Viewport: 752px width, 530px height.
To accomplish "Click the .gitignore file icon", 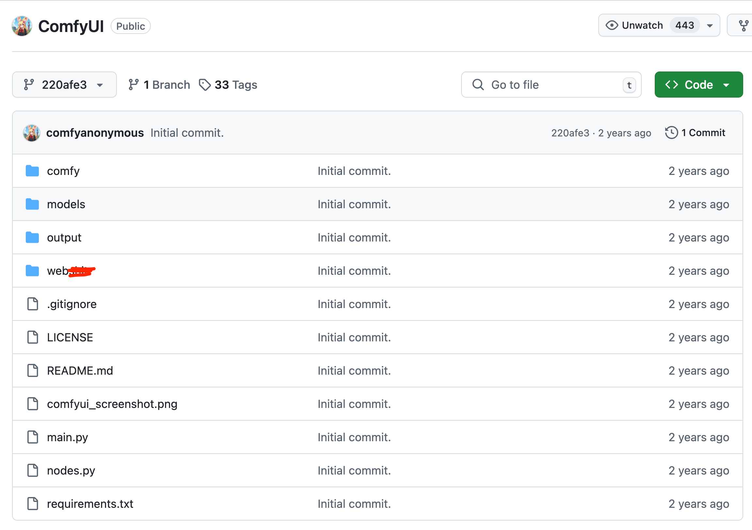I will [32, 304].
